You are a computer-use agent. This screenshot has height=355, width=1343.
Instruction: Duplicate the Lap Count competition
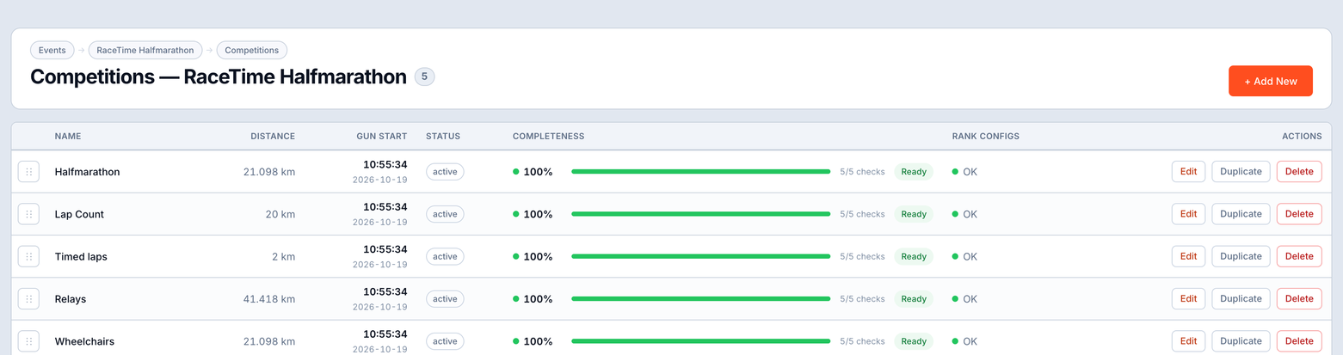coord(1241,214)
